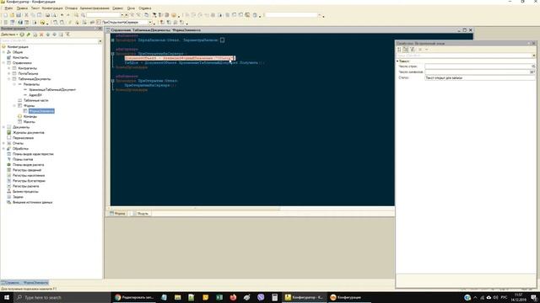Open the Файл menu

[8, 8]
